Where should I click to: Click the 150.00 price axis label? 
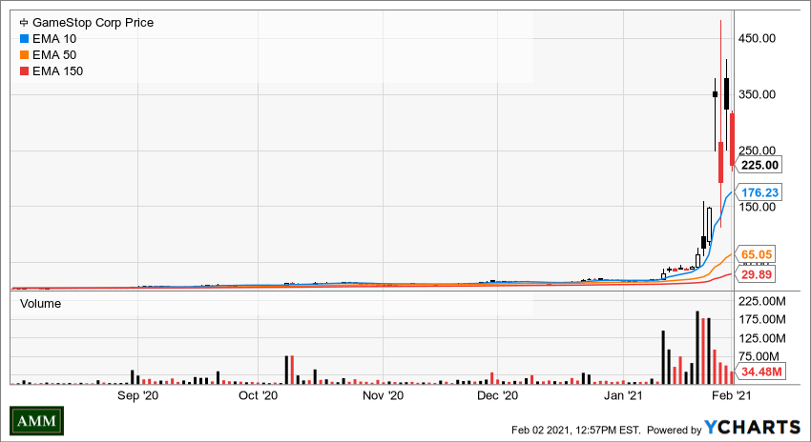758,207
